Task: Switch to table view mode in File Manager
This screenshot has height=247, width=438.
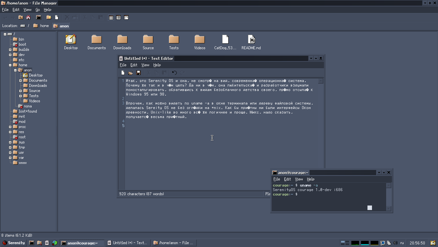Action: (x=119, y=18)
